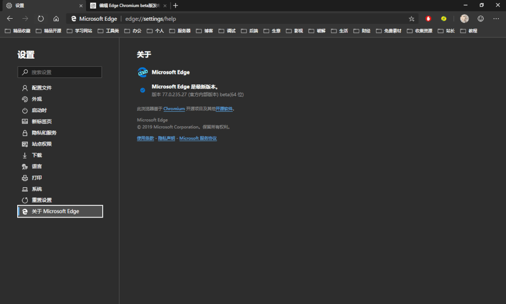Image resolution: width=506 pixels, height=304 pixels.
Task: Open the yellow-green extension icon
Action: pyautogui.click(x=444, y=19)
